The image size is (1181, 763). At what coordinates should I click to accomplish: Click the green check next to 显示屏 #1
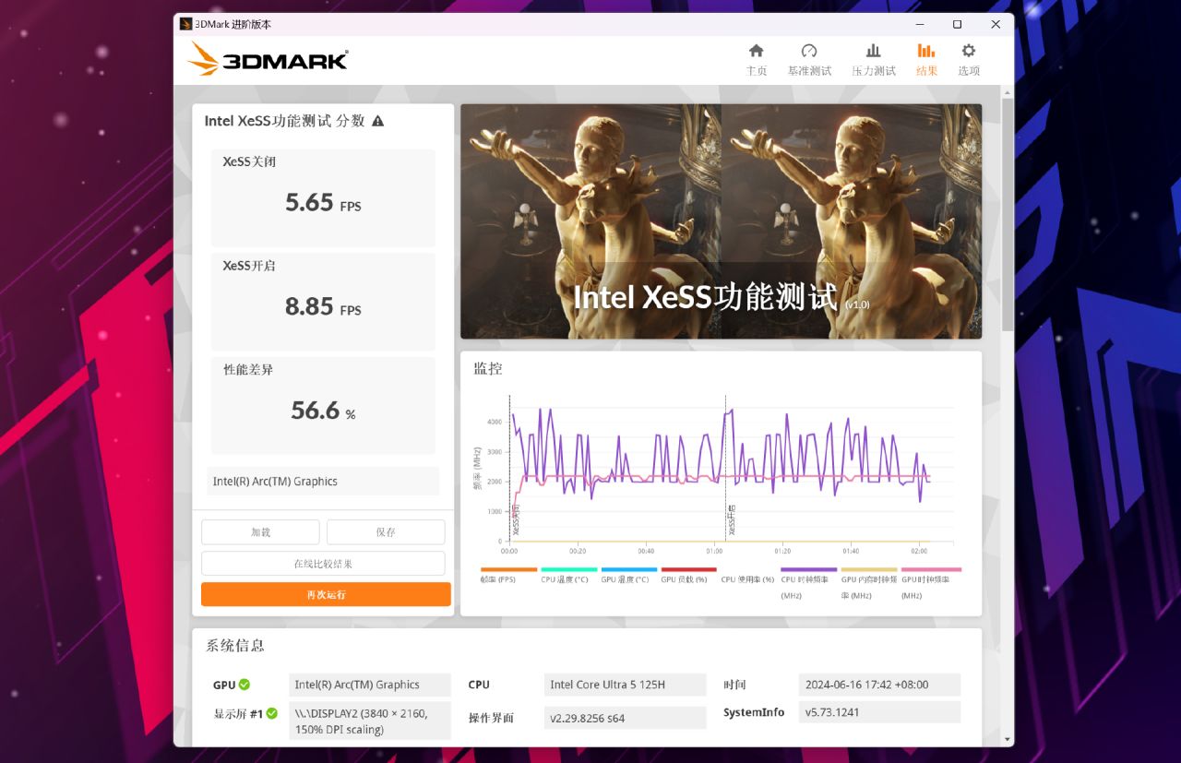[x=272, y=713]
